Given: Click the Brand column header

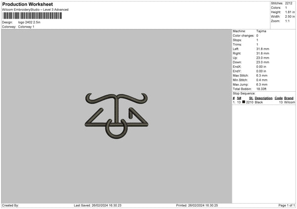Looking at the screenshot, I should point(289,98).
